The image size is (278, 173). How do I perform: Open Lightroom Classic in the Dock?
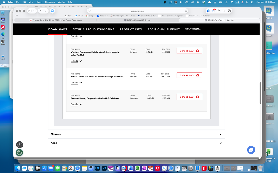pos(97,168)
